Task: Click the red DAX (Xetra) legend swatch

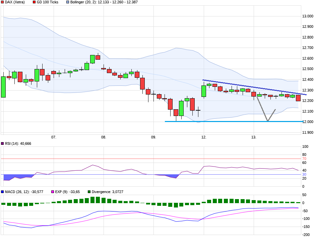Action: (2, 2)
